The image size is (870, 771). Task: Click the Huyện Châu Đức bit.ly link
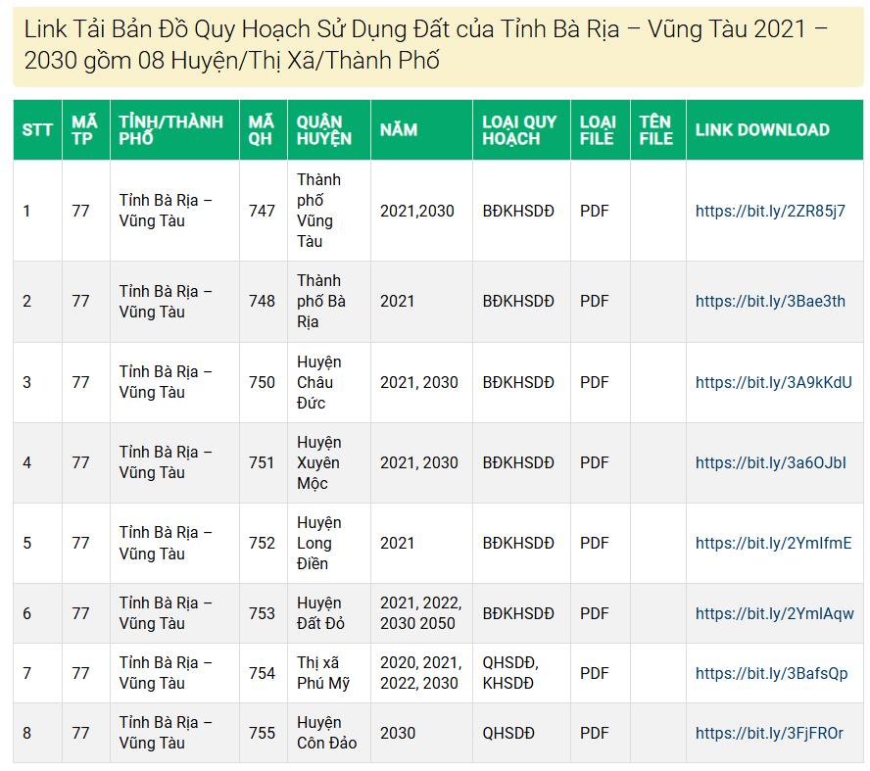(x=773, y=382)
